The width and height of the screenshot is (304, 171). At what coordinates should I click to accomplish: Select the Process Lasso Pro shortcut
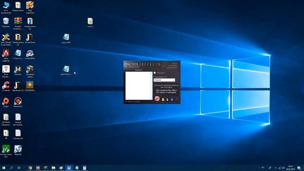(6, 151)
